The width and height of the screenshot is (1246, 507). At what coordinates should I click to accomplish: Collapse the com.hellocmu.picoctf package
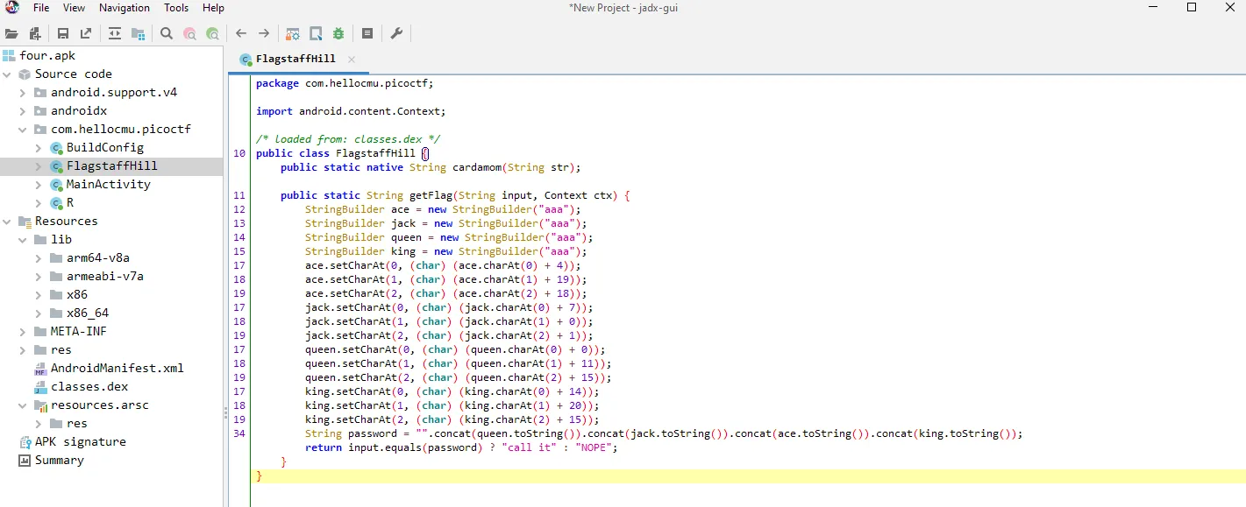click(x=24, y=130)
